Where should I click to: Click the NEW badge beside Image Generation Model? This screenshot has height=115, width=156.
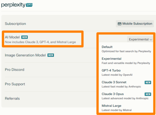coord(51,55)
